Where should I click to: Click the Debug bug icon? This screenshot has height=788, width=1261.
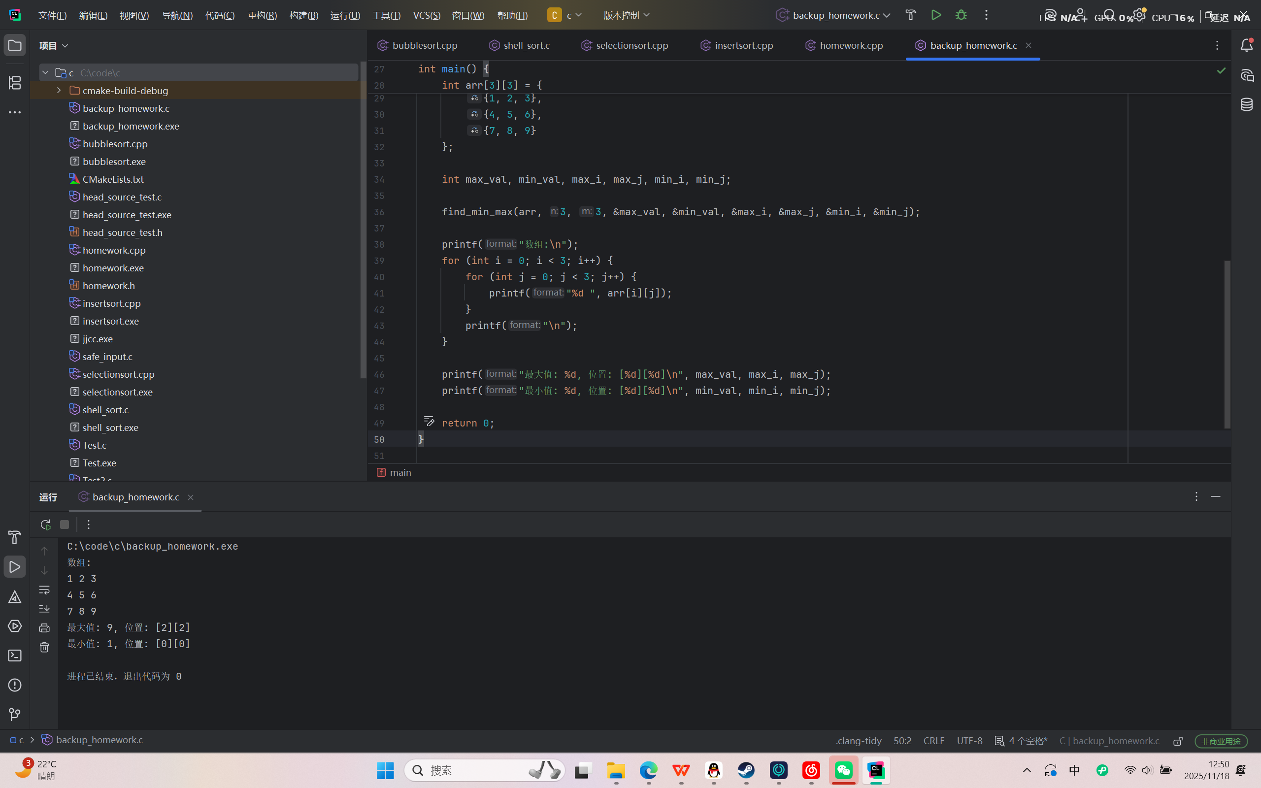tap(961, 15)
